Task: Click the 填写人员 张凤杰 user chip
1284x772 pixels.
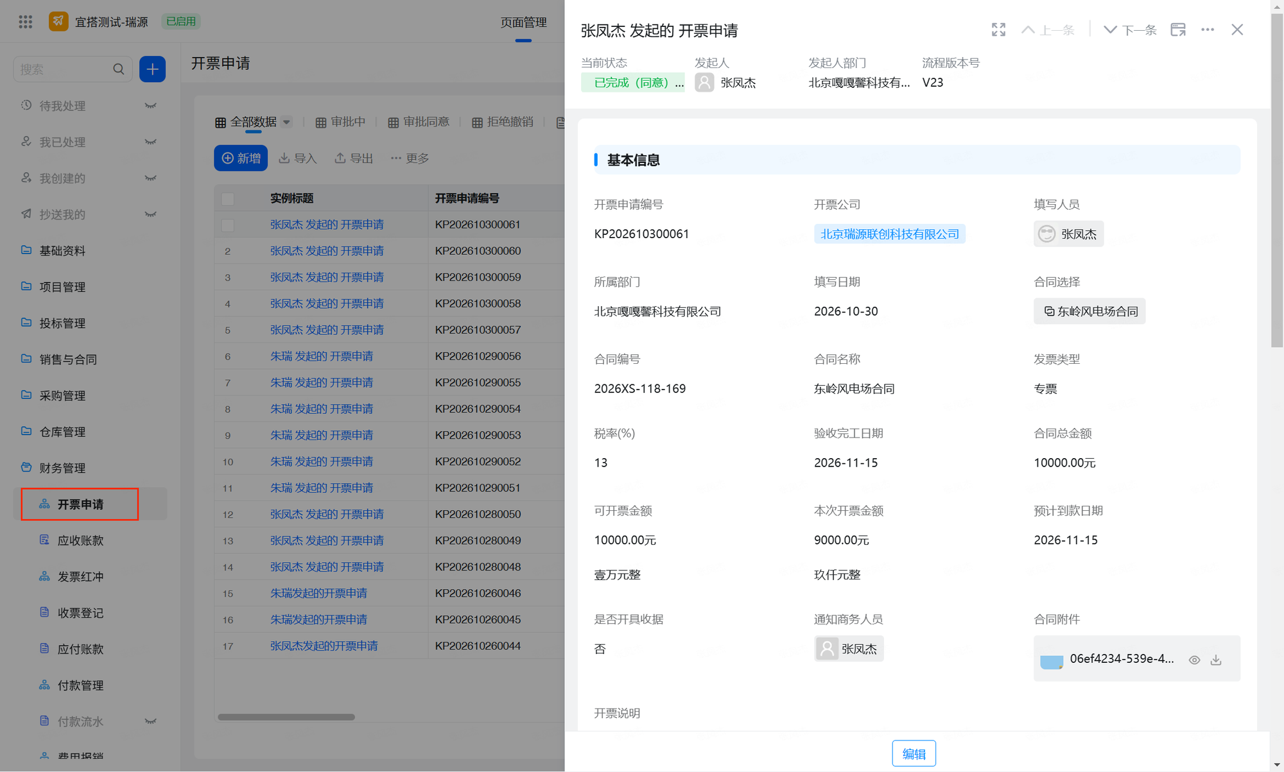Action: click(x=1068, y=234)
